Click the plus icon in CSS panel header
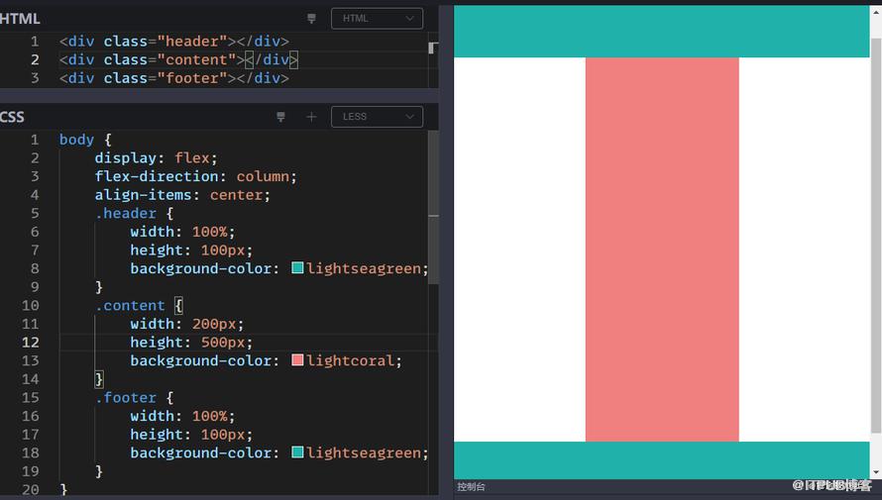This screenshot has height=500, width=882. coord(311,117)
